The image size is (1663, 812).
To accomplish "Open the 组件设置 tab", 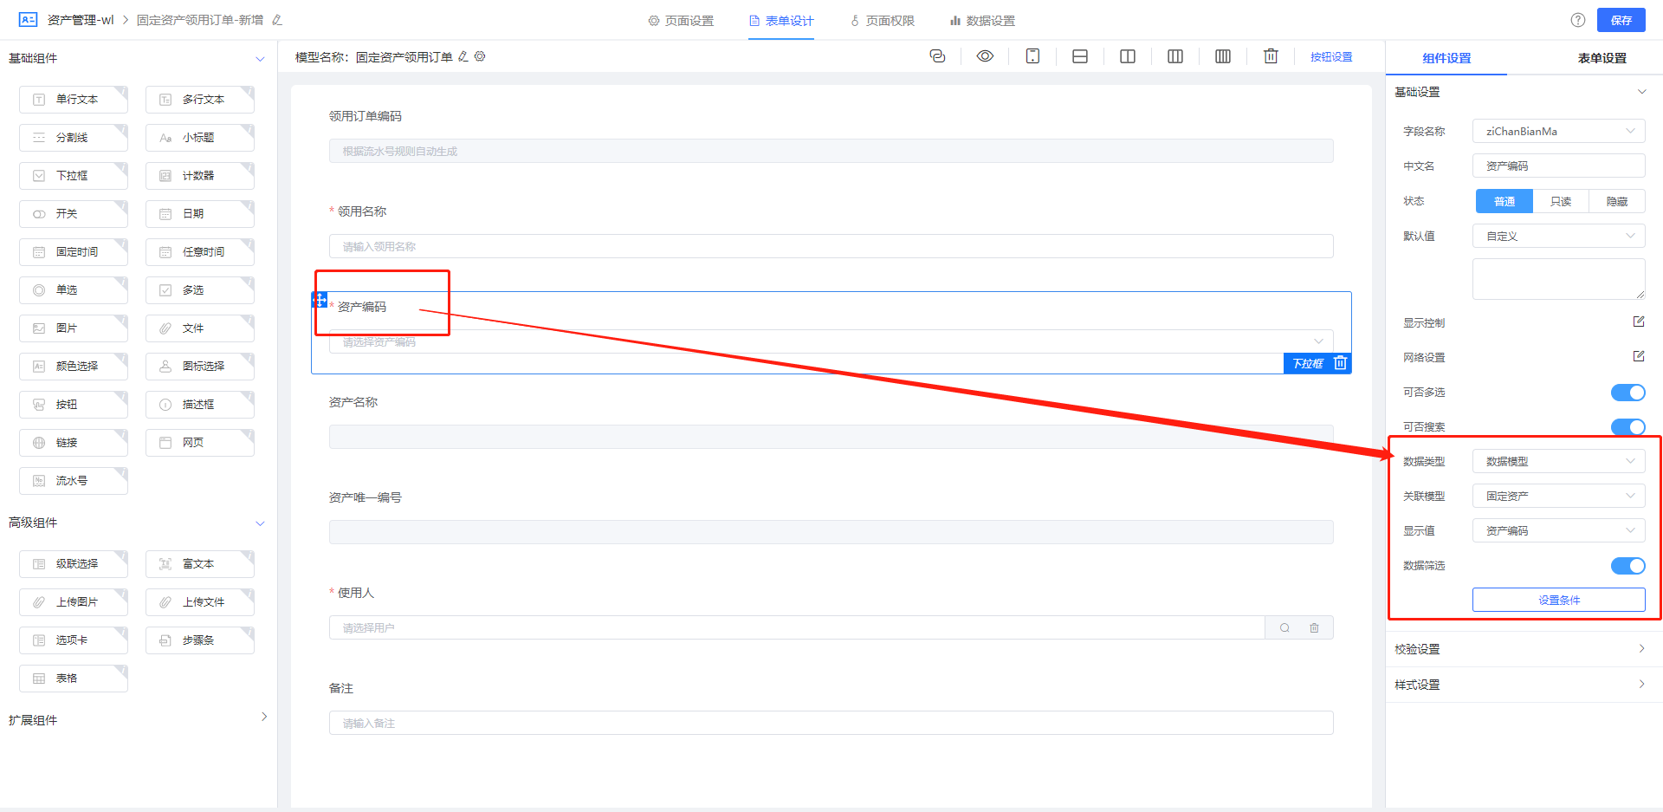I will point(1446,58).
